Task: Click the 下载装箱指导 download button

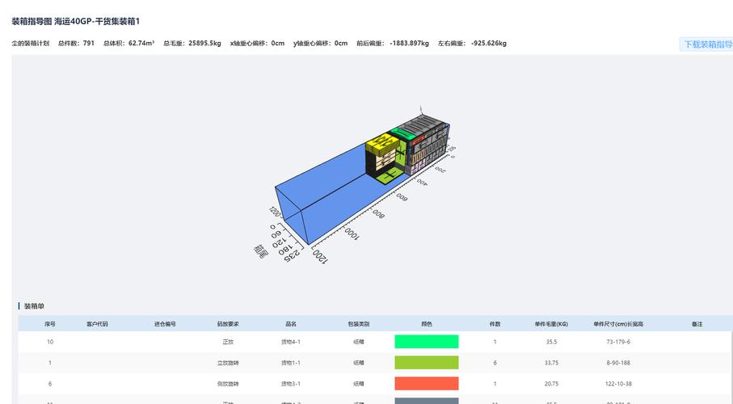Action: coord(707,44)
